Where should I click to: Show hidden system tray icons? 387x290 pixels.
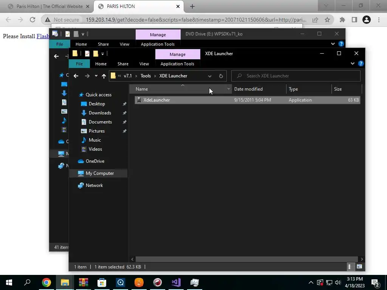pos(311,282)
